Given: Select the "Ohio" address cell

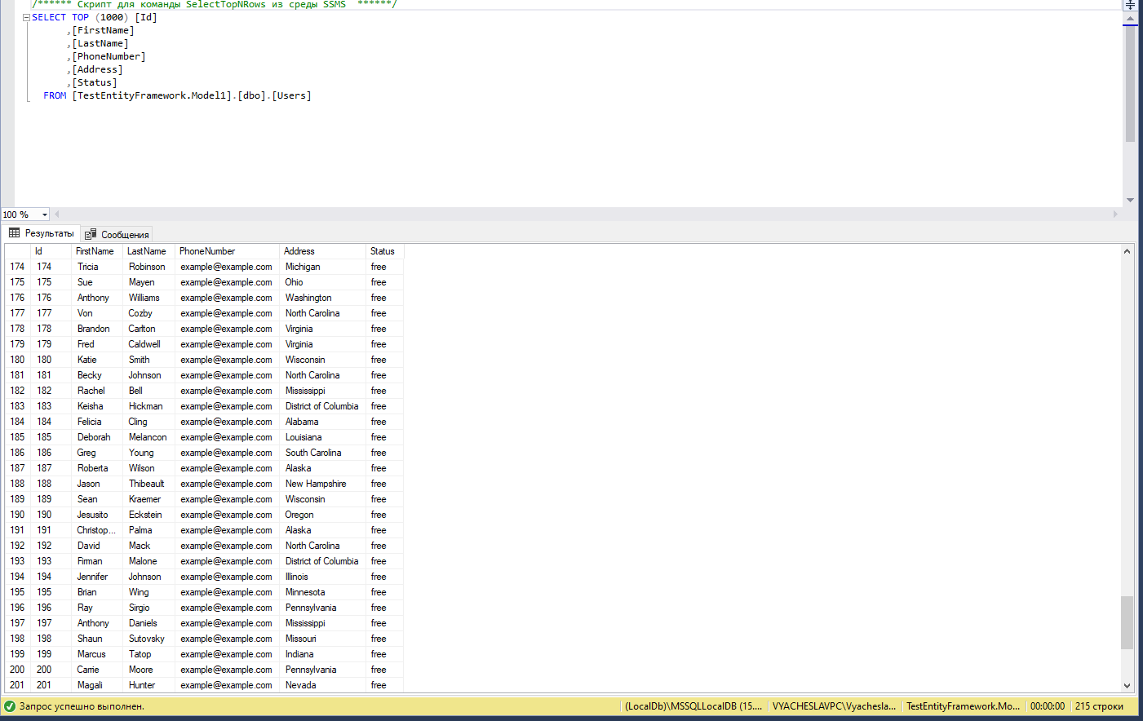Looking at the screenshot, I should (x=322, y=282).
